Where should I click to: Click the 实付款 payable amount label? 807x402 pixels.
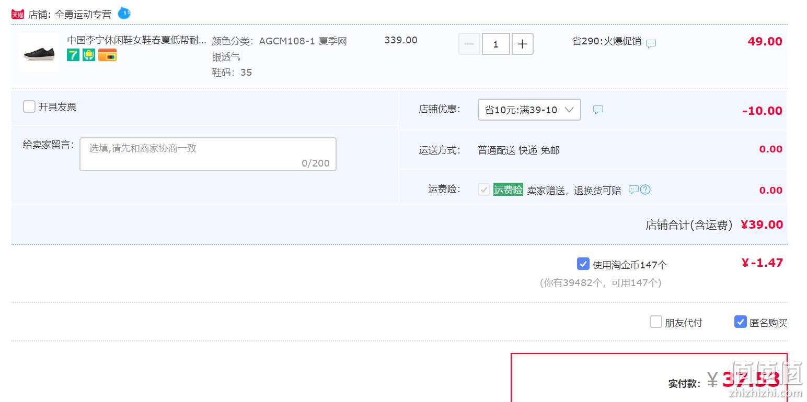[x=684, y=384]
